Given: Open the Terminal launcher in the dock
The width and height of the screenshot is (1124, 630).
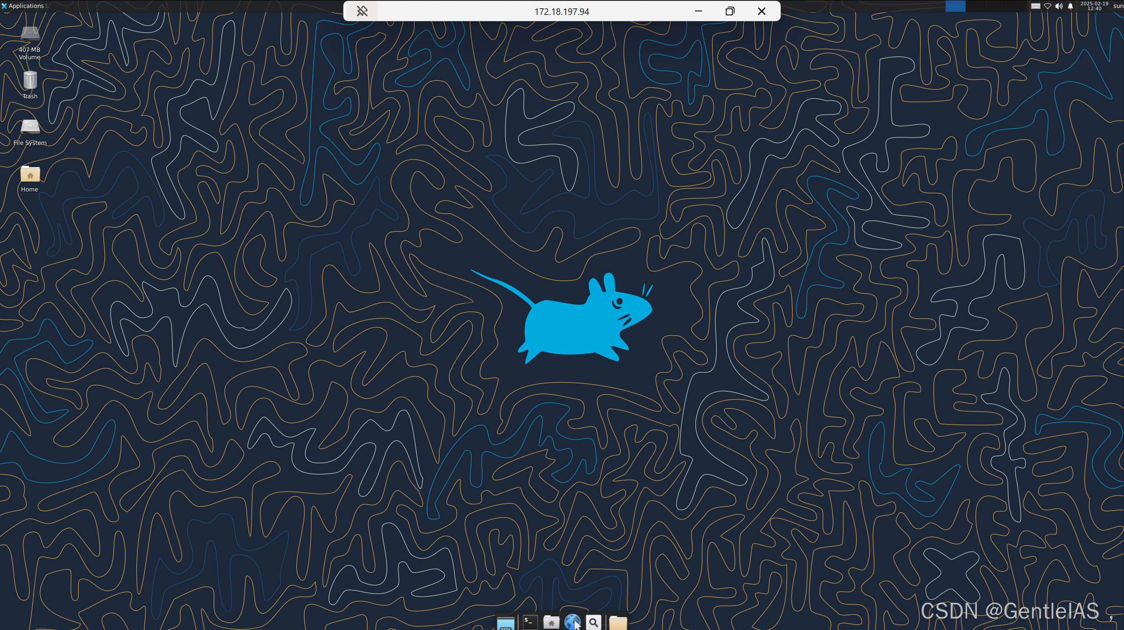Looking at the screenshot, I should [x=530, y=622].
